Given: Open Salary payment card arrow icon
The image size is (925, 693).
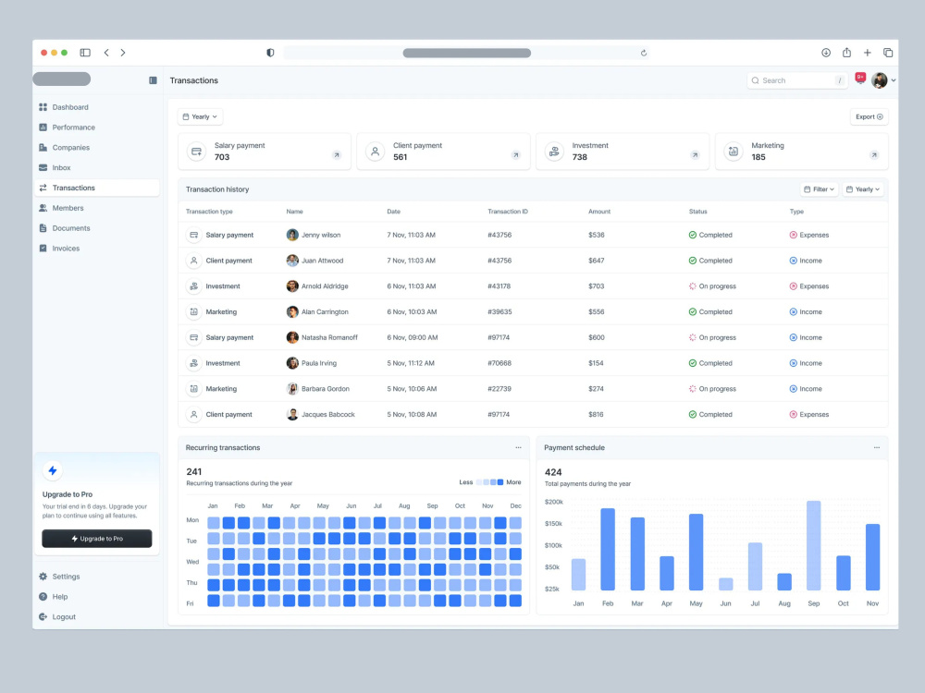Looking at the screenshot, I should pos(337,155).
